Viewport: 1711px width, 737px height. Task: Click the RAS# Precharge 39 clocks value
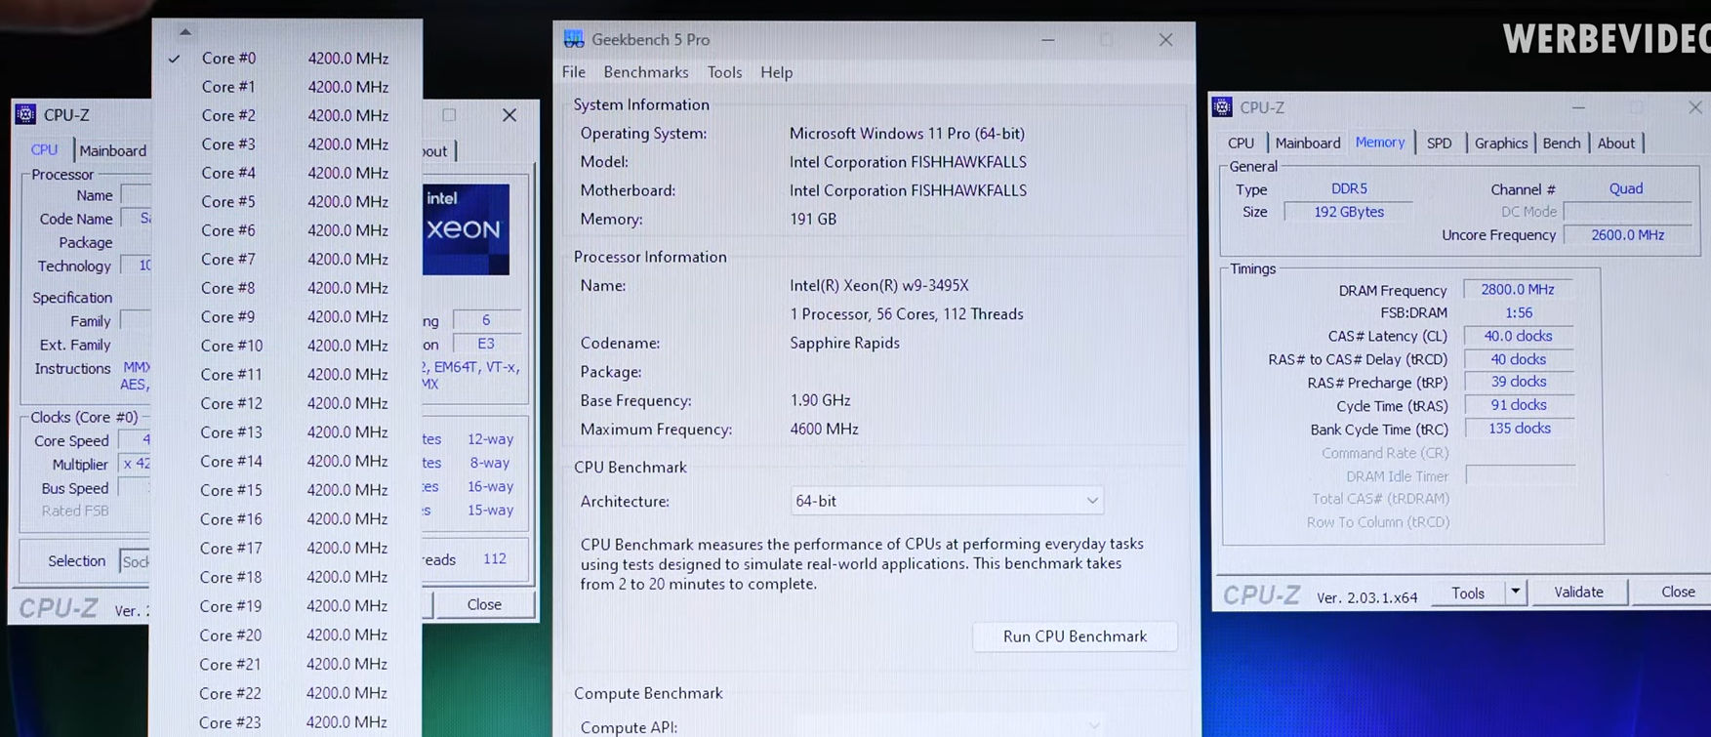[1518, 382]
